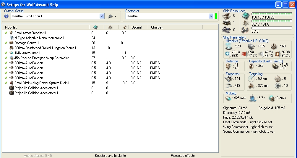Click the green character skill status bar
The width and height of the screenshot is (297, 158).
[x=216, y=16]
